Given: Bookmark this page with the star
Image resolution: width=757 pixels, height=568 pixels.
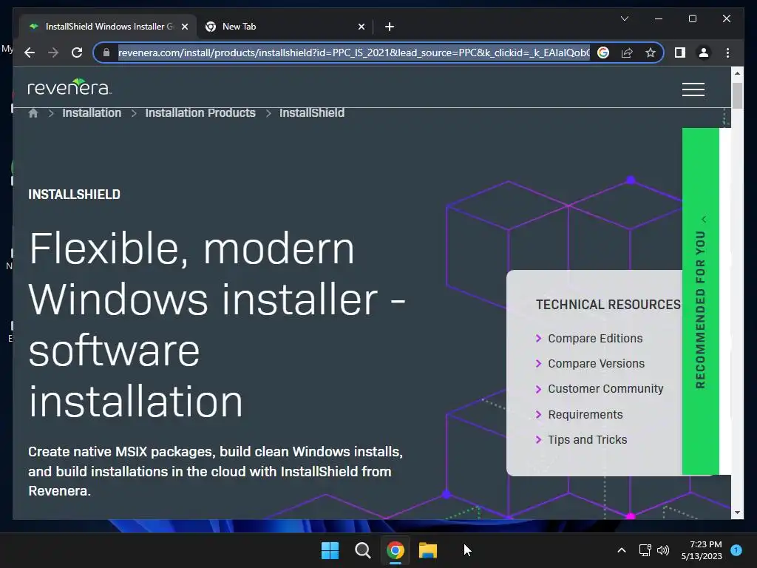Looking at the screenshot, I should click(x=651, y=53).
